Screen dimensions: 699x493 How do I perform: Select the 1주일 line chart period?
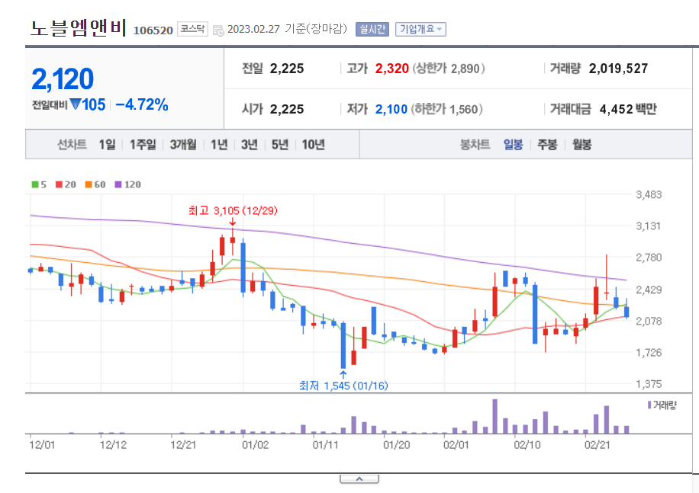coord(143,145)
